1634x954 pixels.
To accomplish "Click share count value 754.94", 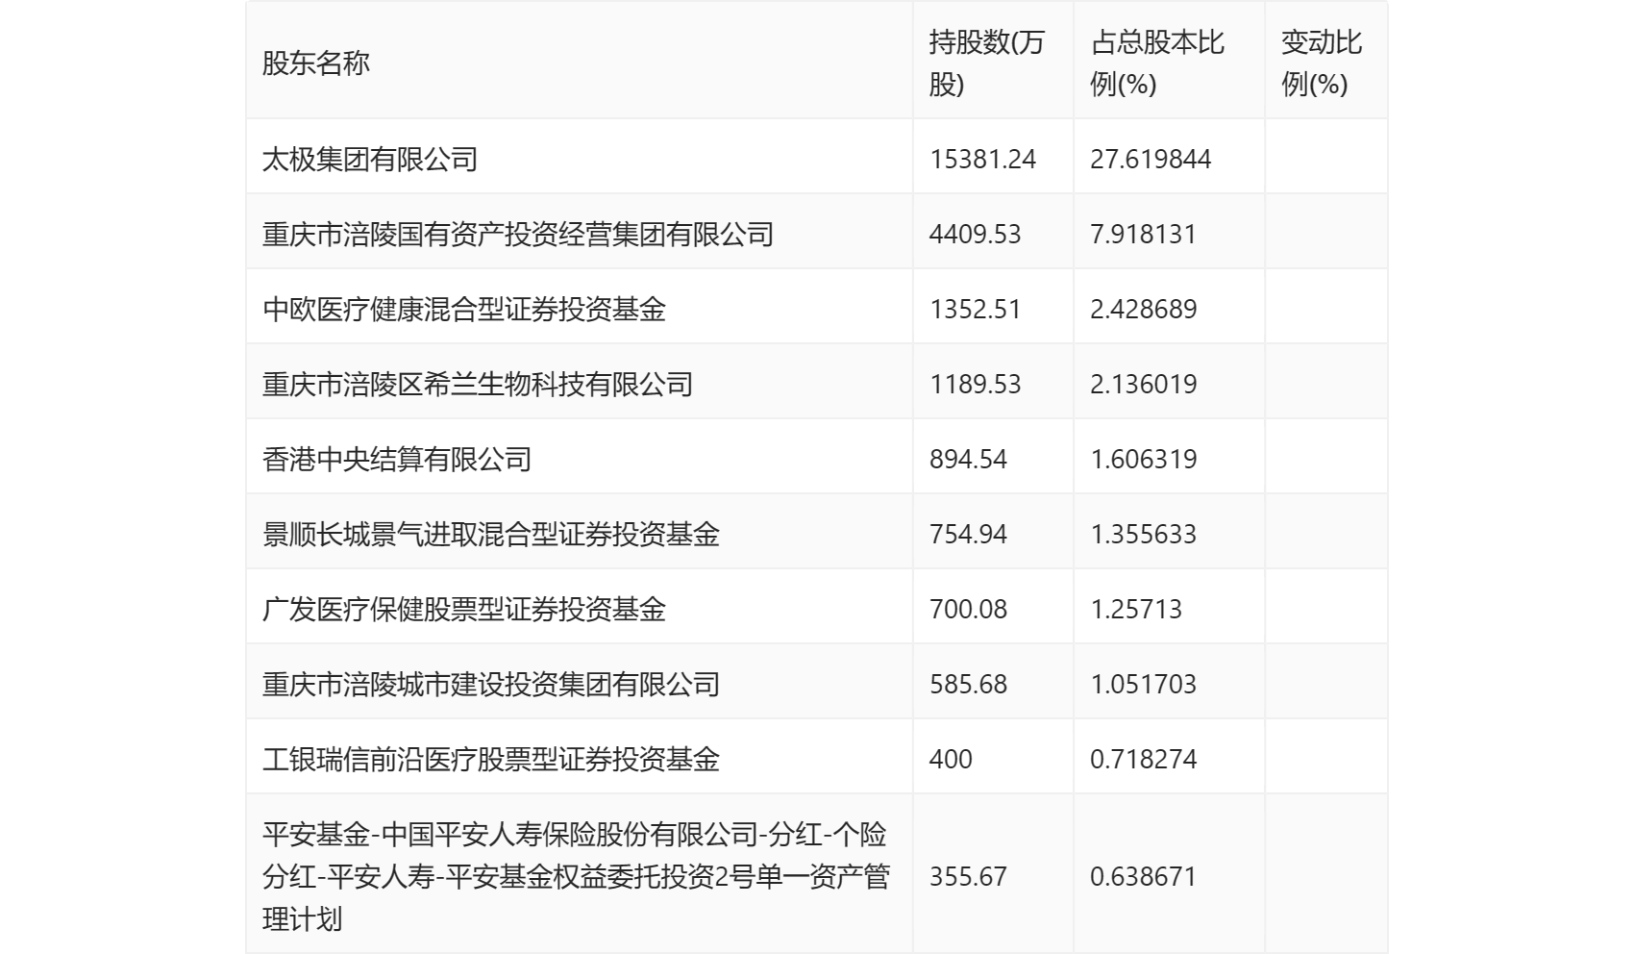I will tap(968, 534).
